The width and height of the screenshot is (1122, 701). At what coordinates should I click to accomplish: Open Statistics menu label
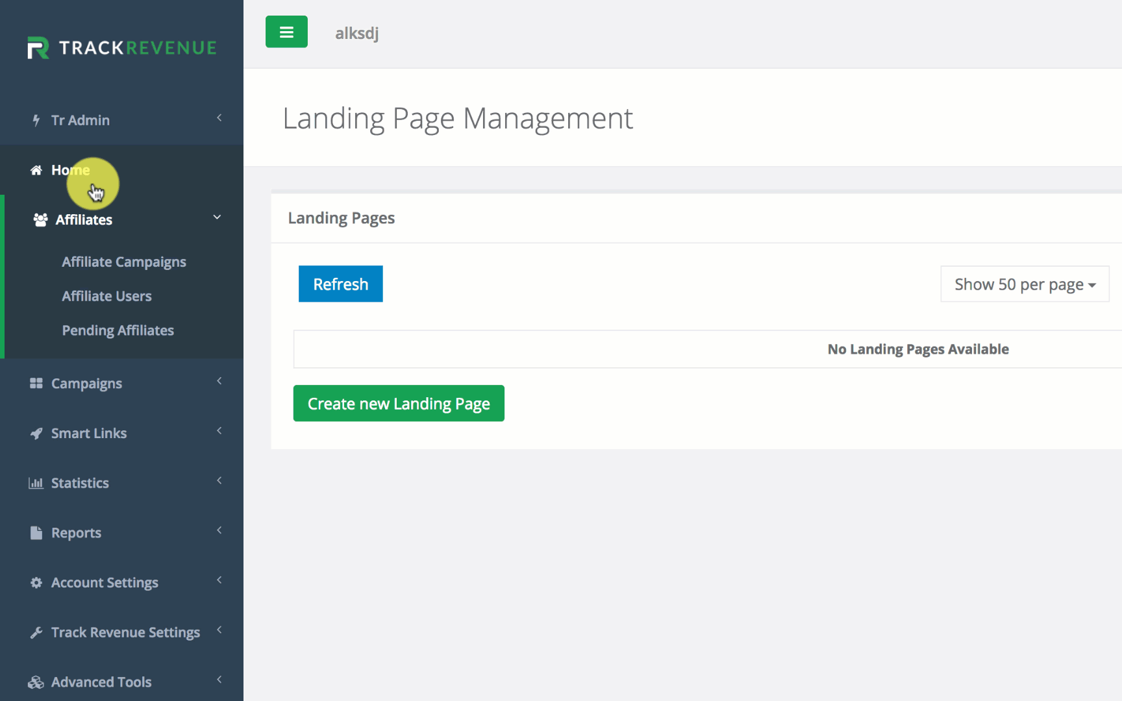click(80, 484)
